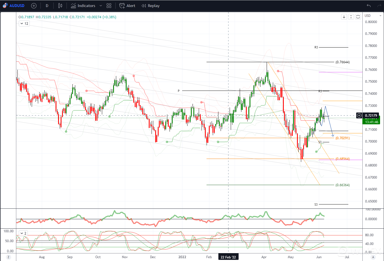Click the Z timezone button
The width and height of the screenshot is (384, 261).
(x=8, y=257)
